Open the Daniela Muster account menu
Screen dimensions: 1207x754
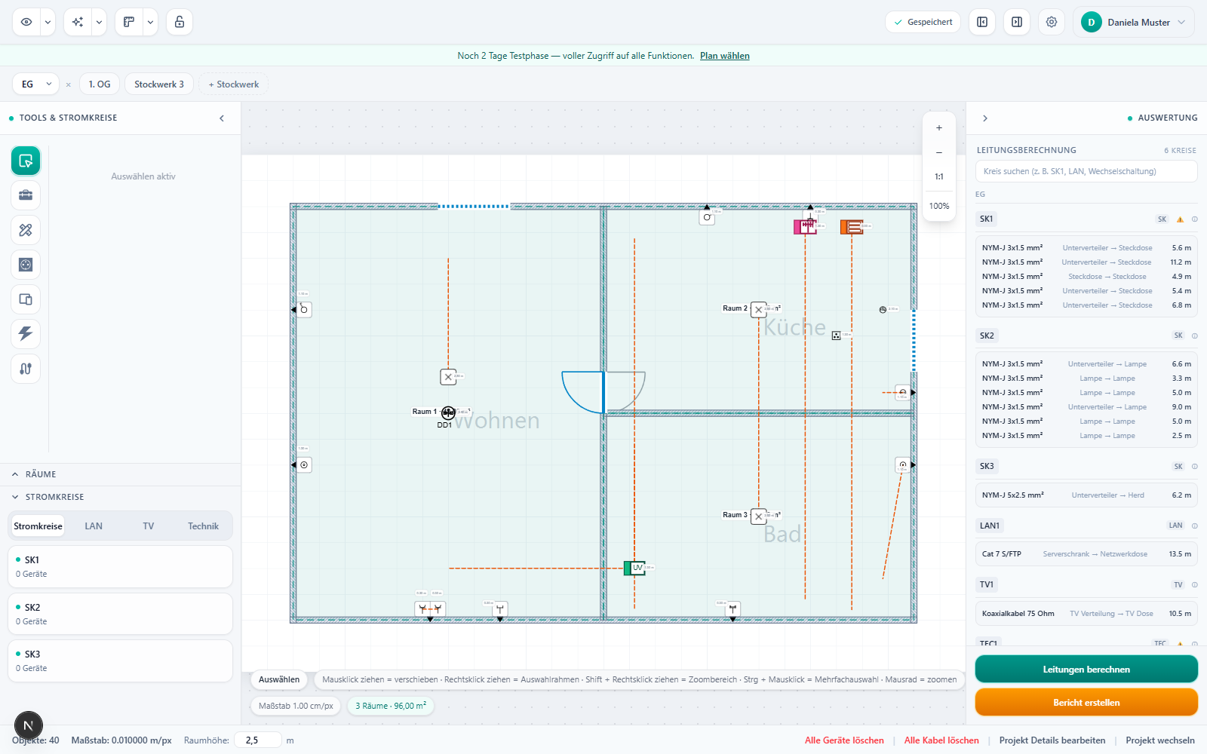1133,22
